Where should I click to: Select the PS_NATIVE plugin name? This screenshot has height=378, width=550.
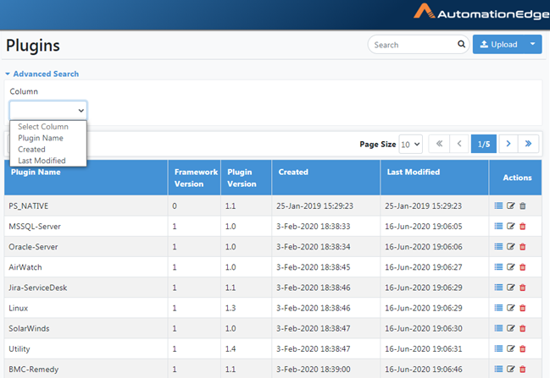click(x=29, y=205)
